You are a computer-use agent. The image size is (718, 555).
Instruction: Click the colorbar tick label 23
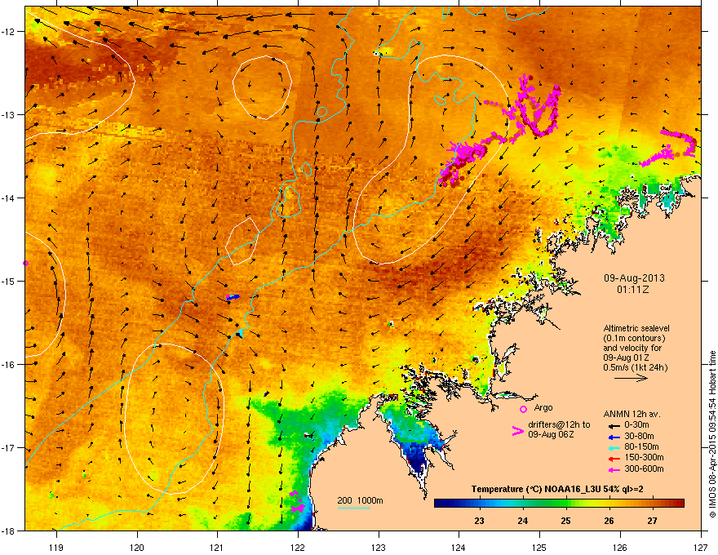click(x=480, y=521)
